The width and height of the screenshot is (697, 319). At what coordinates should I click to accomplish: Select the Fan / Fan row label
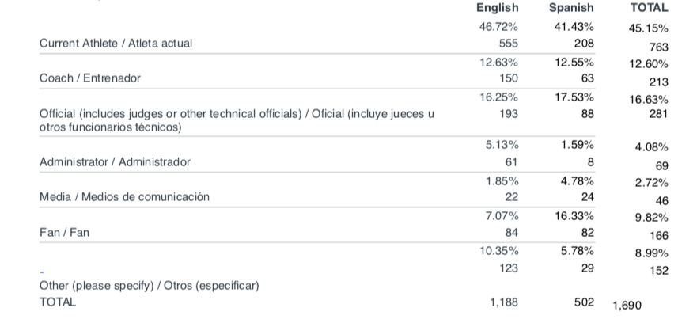pos(64,232)
